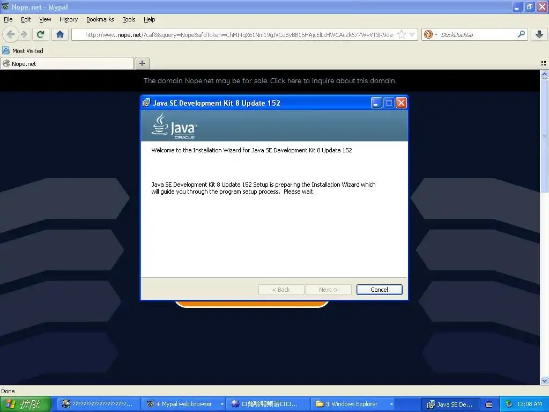Open the home page icon

click(x=60, y=34)
